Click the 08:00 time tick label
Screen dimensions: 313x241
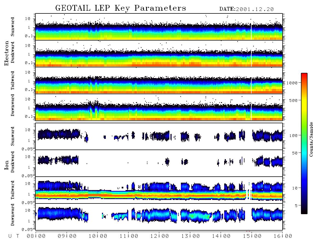[x=36, y=236]
